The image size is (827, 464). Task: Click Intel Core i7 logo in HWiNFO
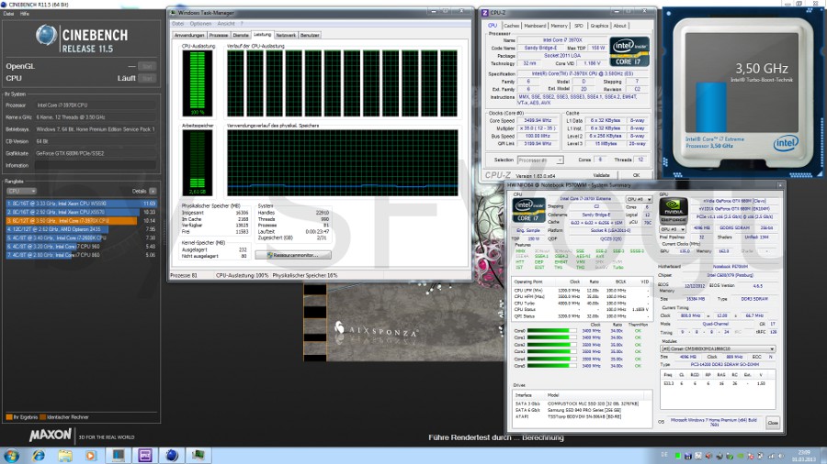coord(528,210)
